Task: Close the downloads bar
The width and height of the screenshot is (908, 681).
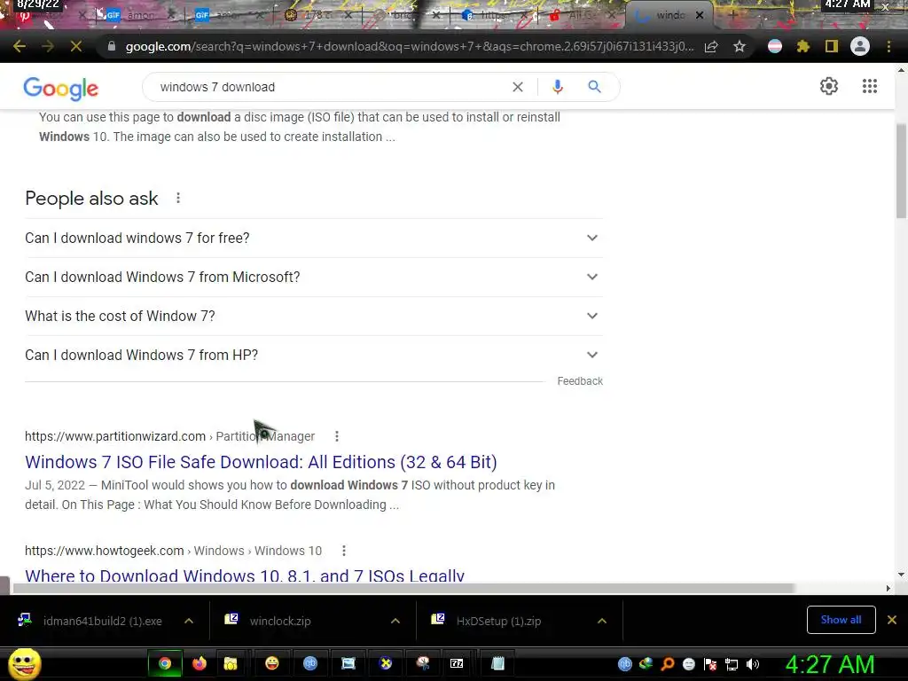Action: 892,620
